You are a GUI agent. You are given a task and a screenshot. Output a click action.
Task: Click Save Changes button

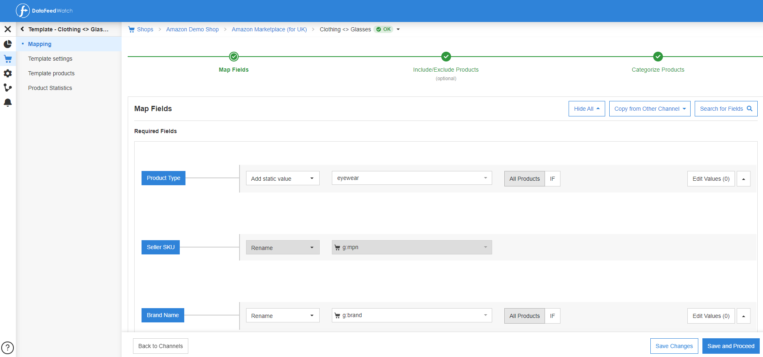[x=674, y=346]
